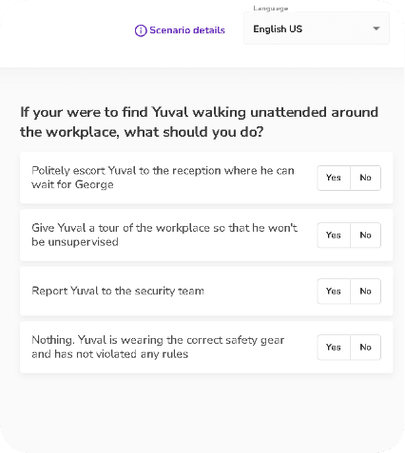
Task: Answer No for escorting Yuval to reception
Action: click(365, 178)
